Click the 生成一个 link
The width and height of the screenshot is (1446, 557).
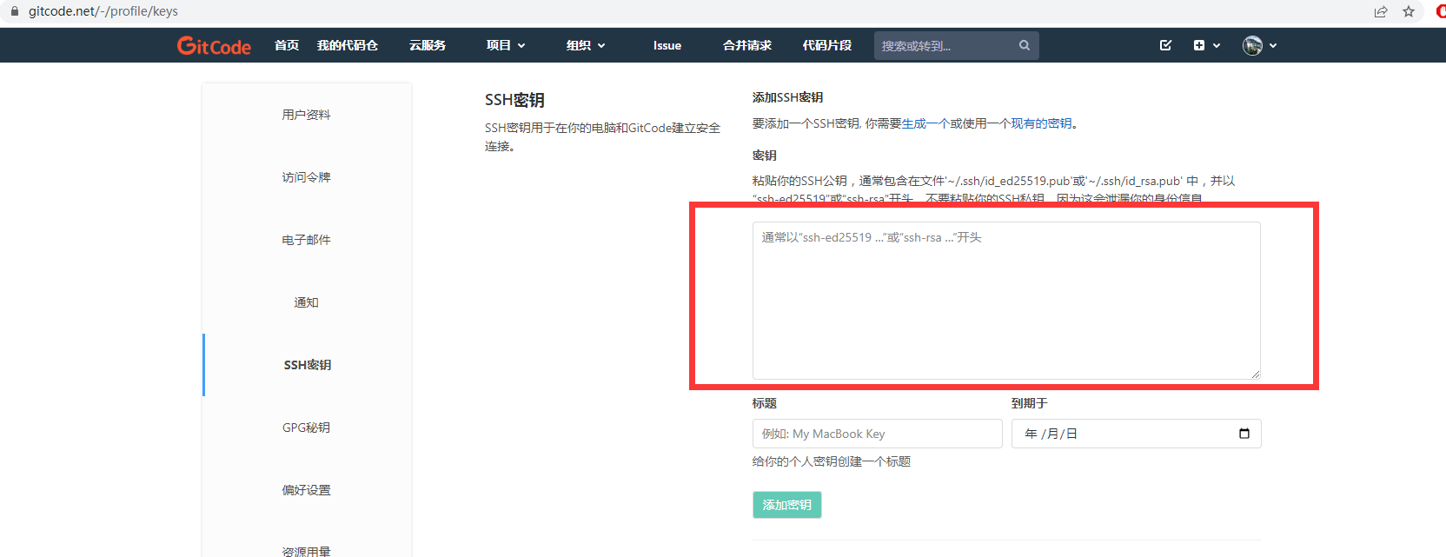(925, 123)
